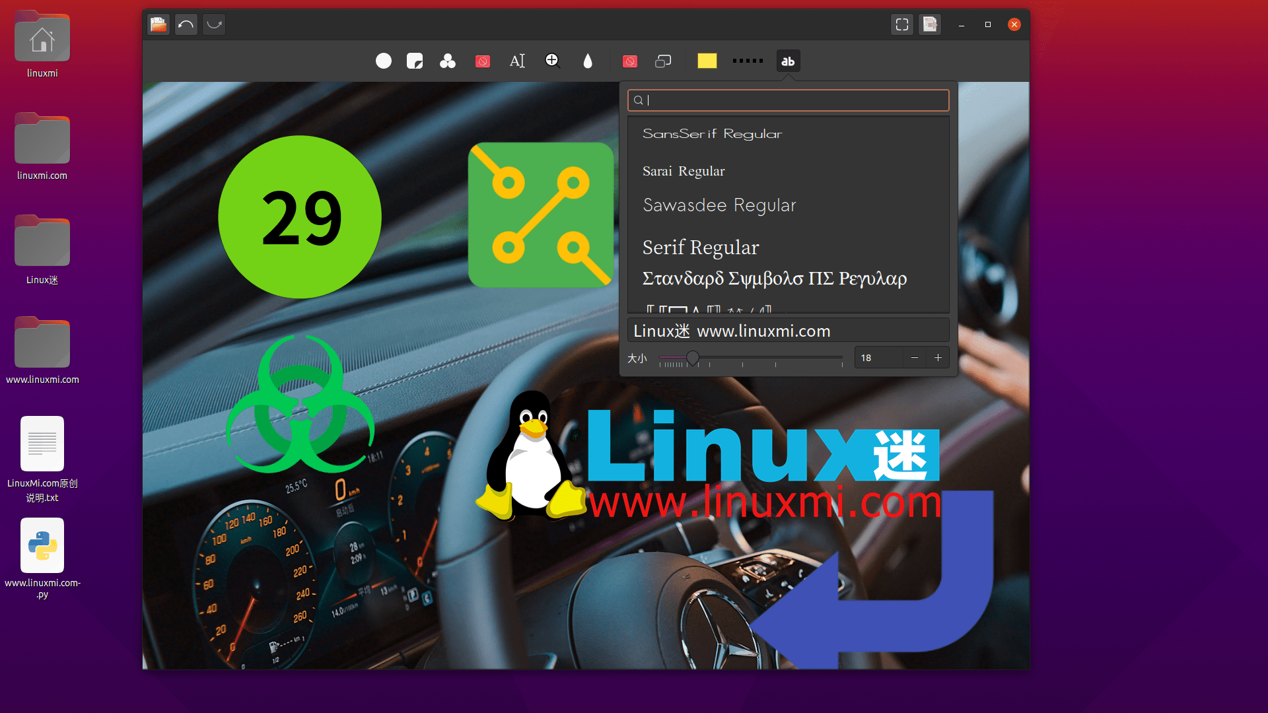Screen dimensions: 1268x713
Task: Select the Sawasdee Regular font
Action: pyautogui.click(x=719, y=205)
